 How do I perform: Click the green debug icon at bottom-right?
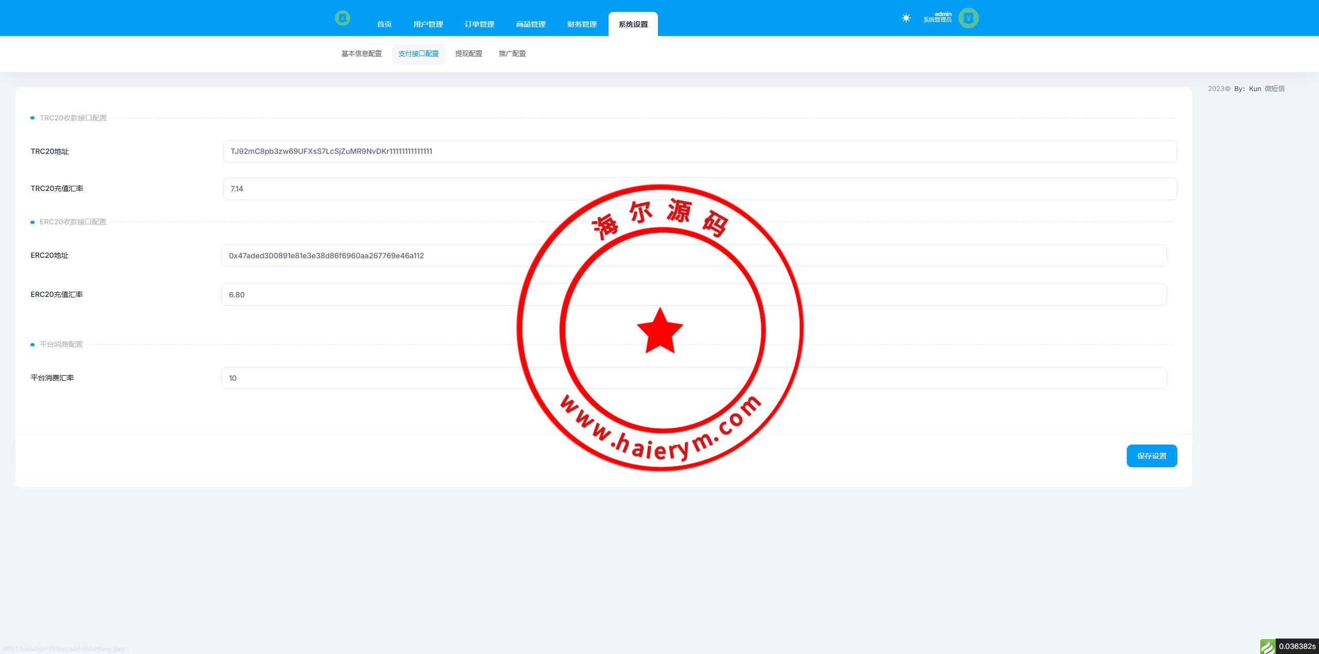(x=1267, y=646)
